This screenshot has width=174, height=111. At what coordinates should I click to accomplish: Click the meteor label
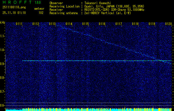39,9
